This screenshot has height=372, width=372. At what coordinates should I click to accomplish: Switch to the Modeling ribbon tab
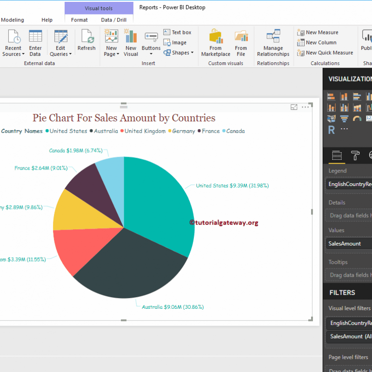click(13, 20)
